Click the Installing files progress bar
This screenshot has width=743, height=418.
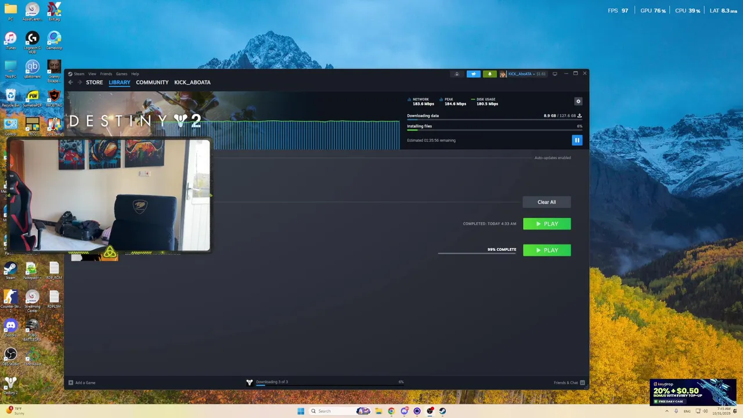tap(494, 131)
